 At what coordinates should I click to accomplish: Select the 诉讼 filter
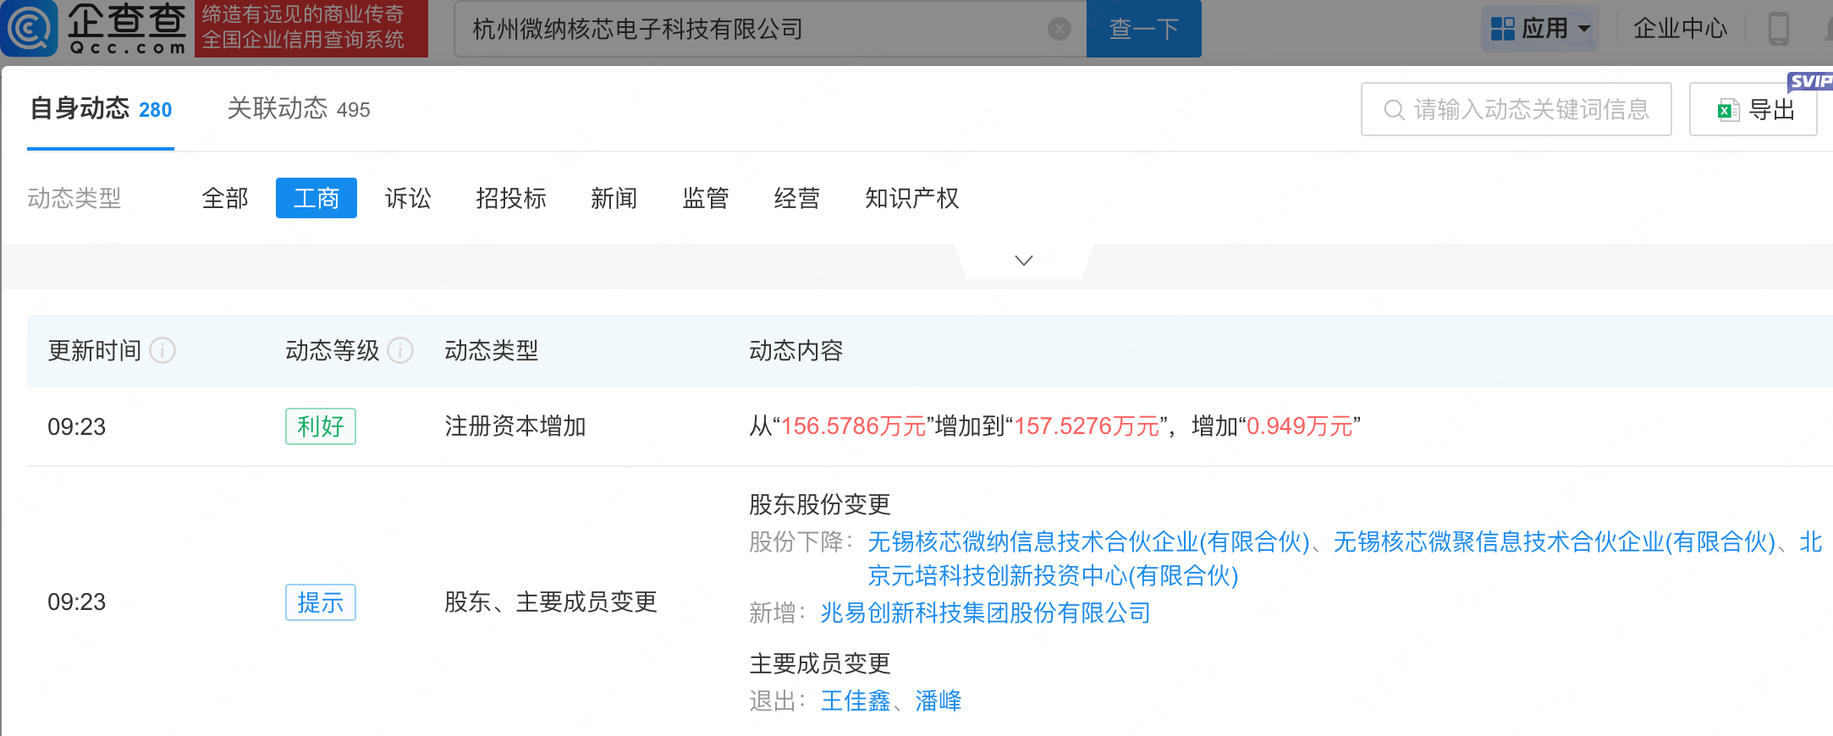(x=408, y=198)
